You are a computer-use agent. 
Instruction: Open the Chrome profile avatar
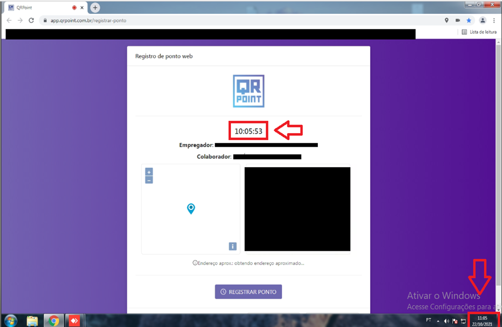click(483, 20)
